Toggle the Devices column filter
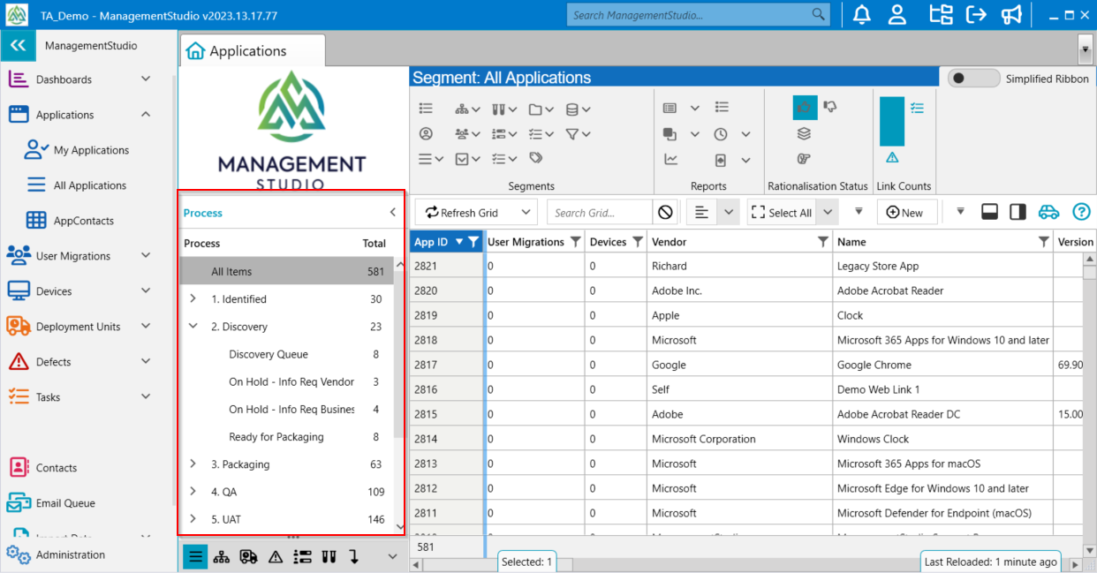Image resolution: width=1097 pixels, height=573 pixels. 638,242
